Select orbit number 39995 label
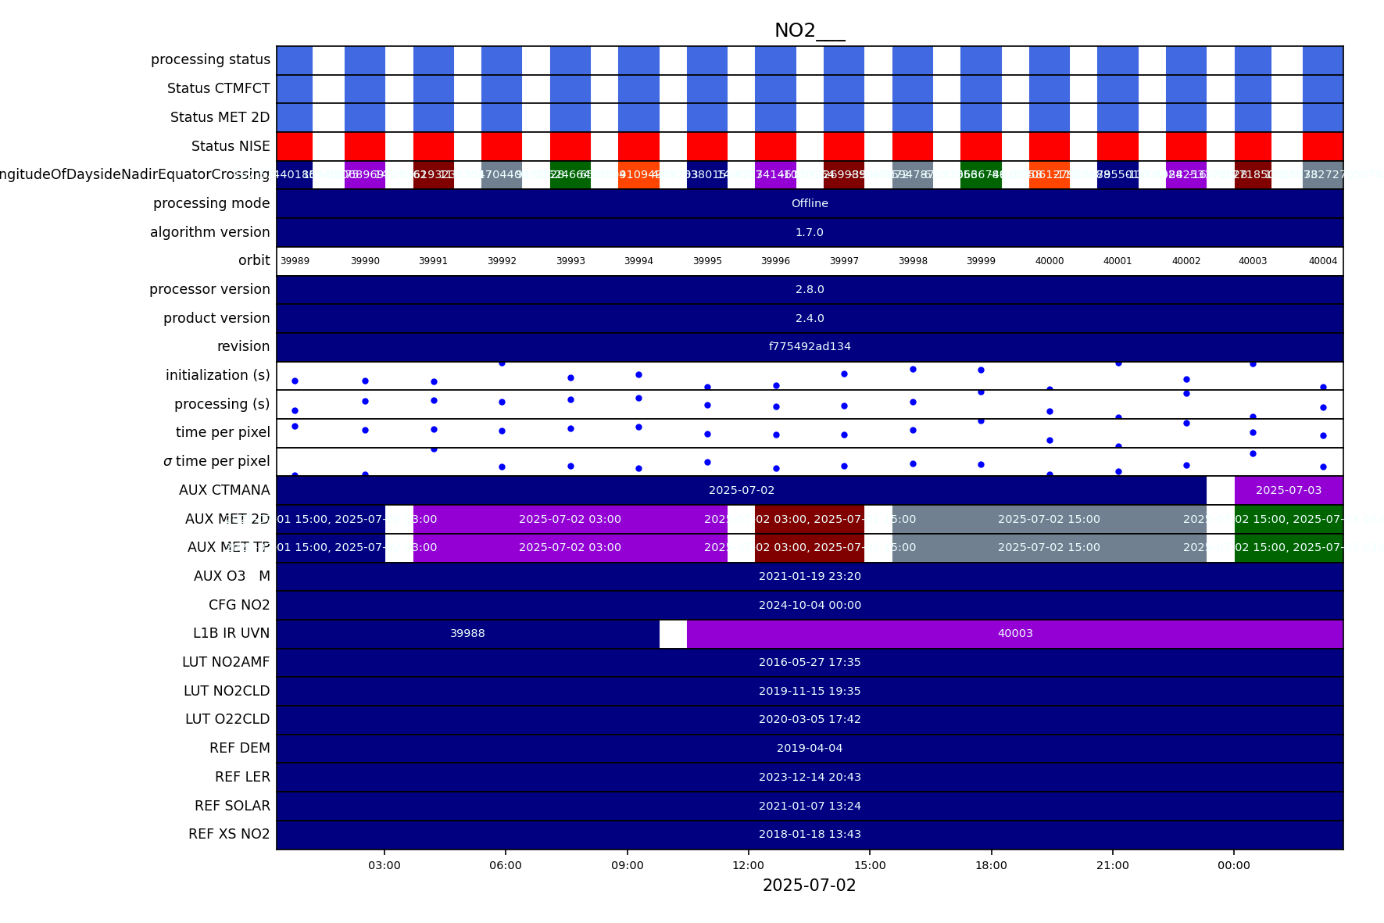 [707, 261]
